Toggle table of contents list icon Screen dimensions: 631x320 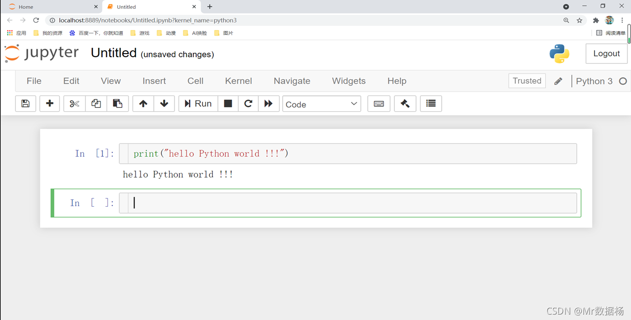[431, 103]
